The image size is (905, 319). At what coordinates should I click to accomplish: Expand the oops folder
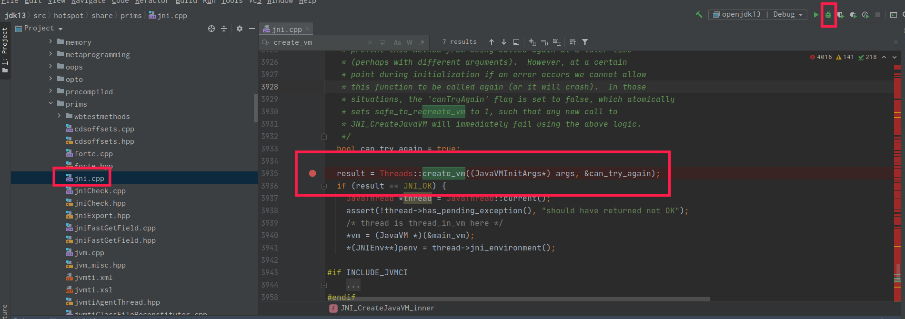50,67
